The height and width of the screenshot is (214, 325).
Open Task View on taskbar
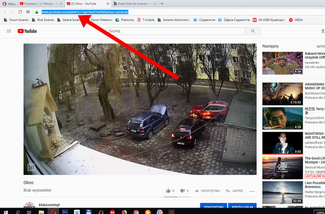tap(29, 212)
